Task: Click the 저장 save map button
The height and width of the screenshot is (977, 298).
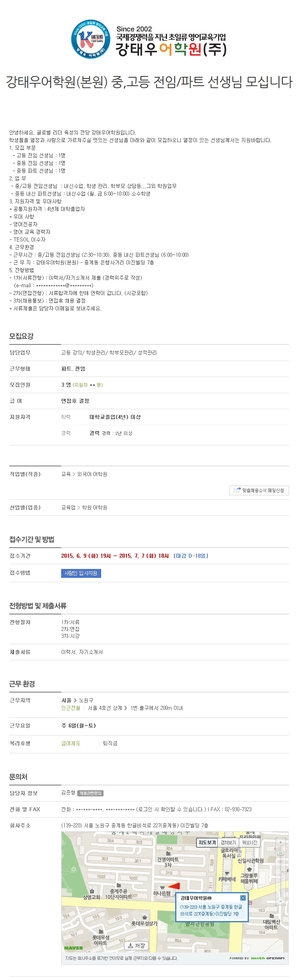Action: [137, 945]
